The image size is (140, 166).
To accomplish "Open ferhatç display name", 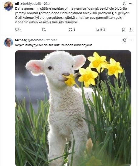I will (21, 40).
